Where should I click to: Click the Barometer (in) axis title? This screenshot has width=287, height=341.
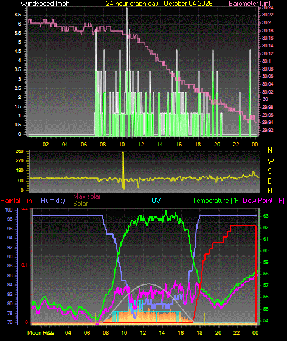[250, 4]
